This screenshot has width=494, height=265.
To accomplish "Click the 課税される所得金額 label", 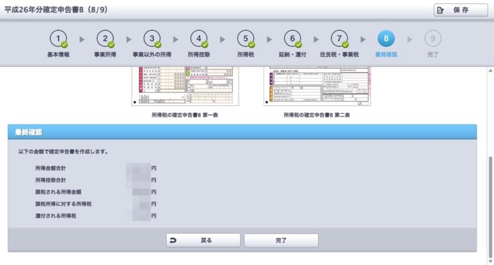I will point(58,192).
